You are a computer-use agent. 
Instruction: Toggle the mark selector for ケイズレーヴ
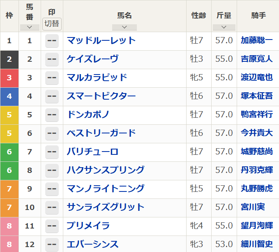tap(52, 59)
